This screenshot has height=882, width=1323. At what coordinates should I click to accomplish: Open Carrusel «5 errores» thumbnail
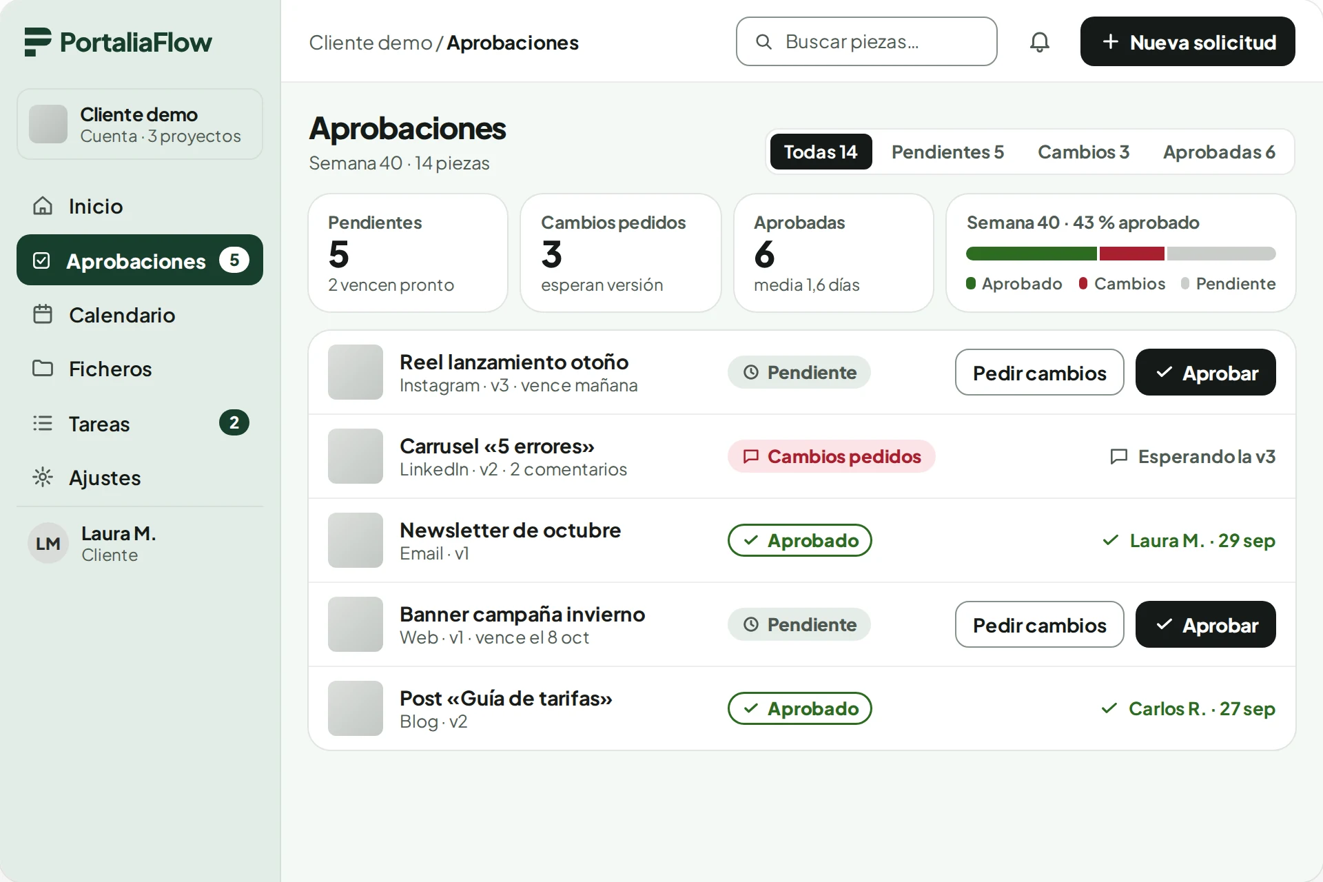356,456
